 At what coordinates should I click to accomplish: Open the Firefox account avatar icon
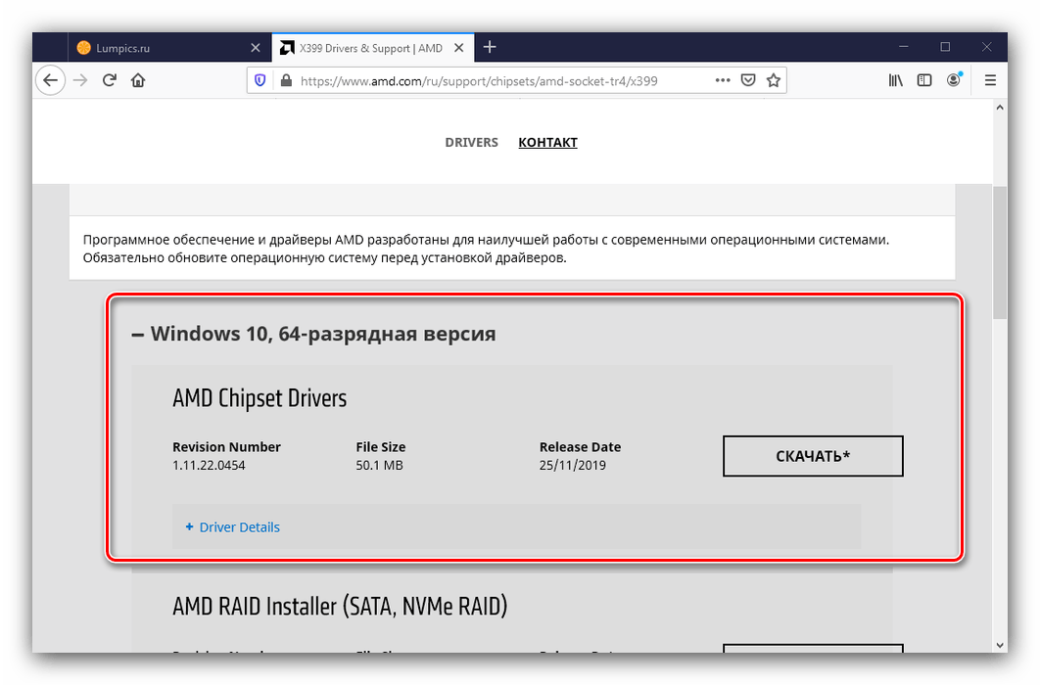pyautogui.click(x=954, y=80)
